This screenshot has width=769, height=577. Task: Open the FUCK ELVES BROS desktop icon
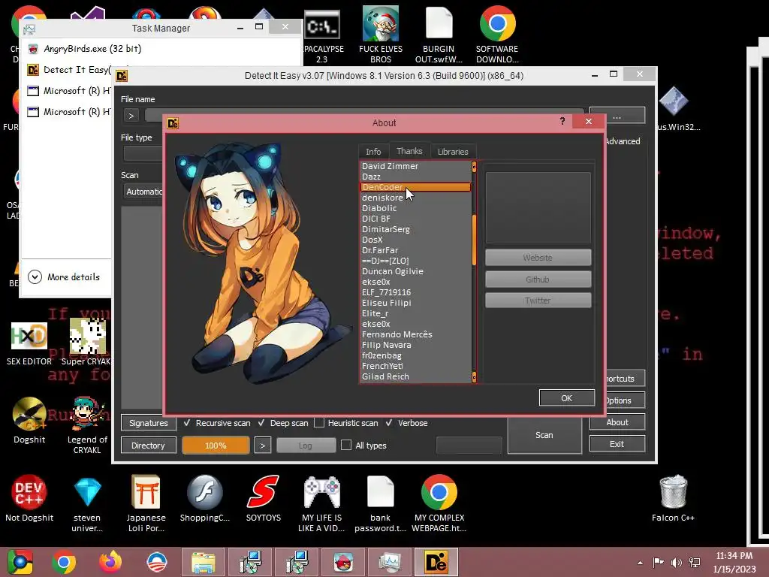pos(381,35)
